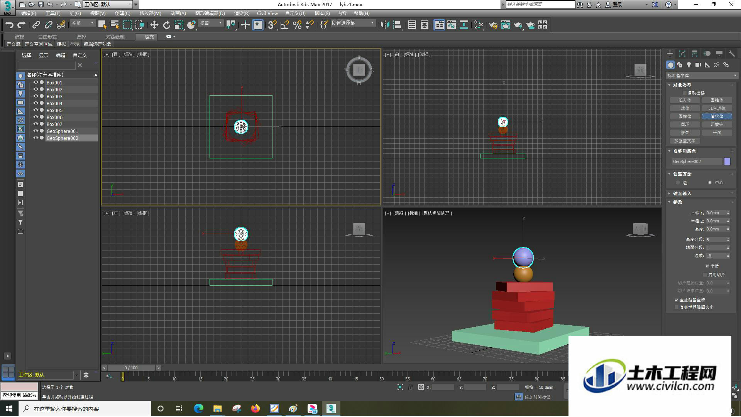Toggle visibility eye of GeoSphere001
741x417 pixels.
coord(36,131)
